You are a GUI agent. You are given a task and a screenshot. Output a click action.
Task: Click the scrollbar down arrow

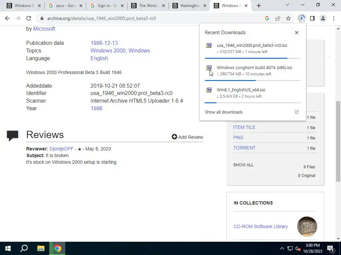338,239
